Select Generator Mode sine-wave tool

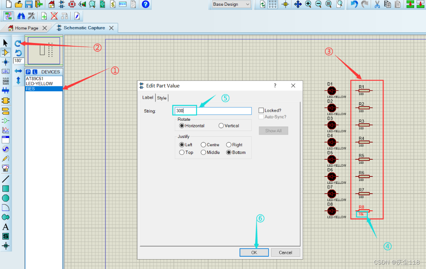5,149
